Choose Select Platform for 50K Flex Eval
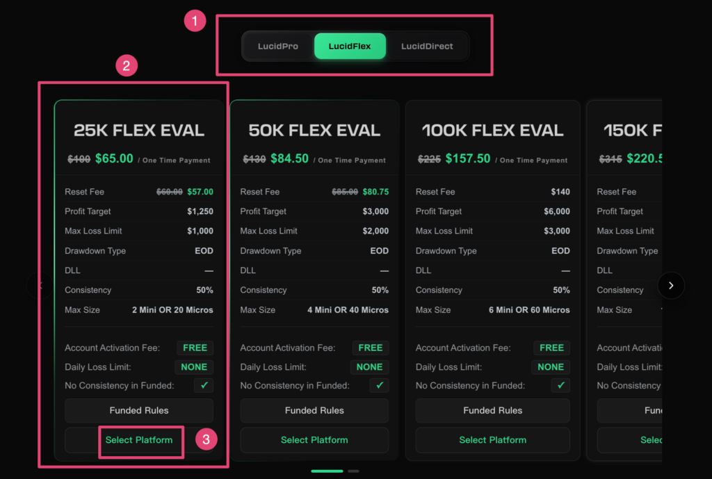The height and width of the screenshot is (479, 712). 314,440
